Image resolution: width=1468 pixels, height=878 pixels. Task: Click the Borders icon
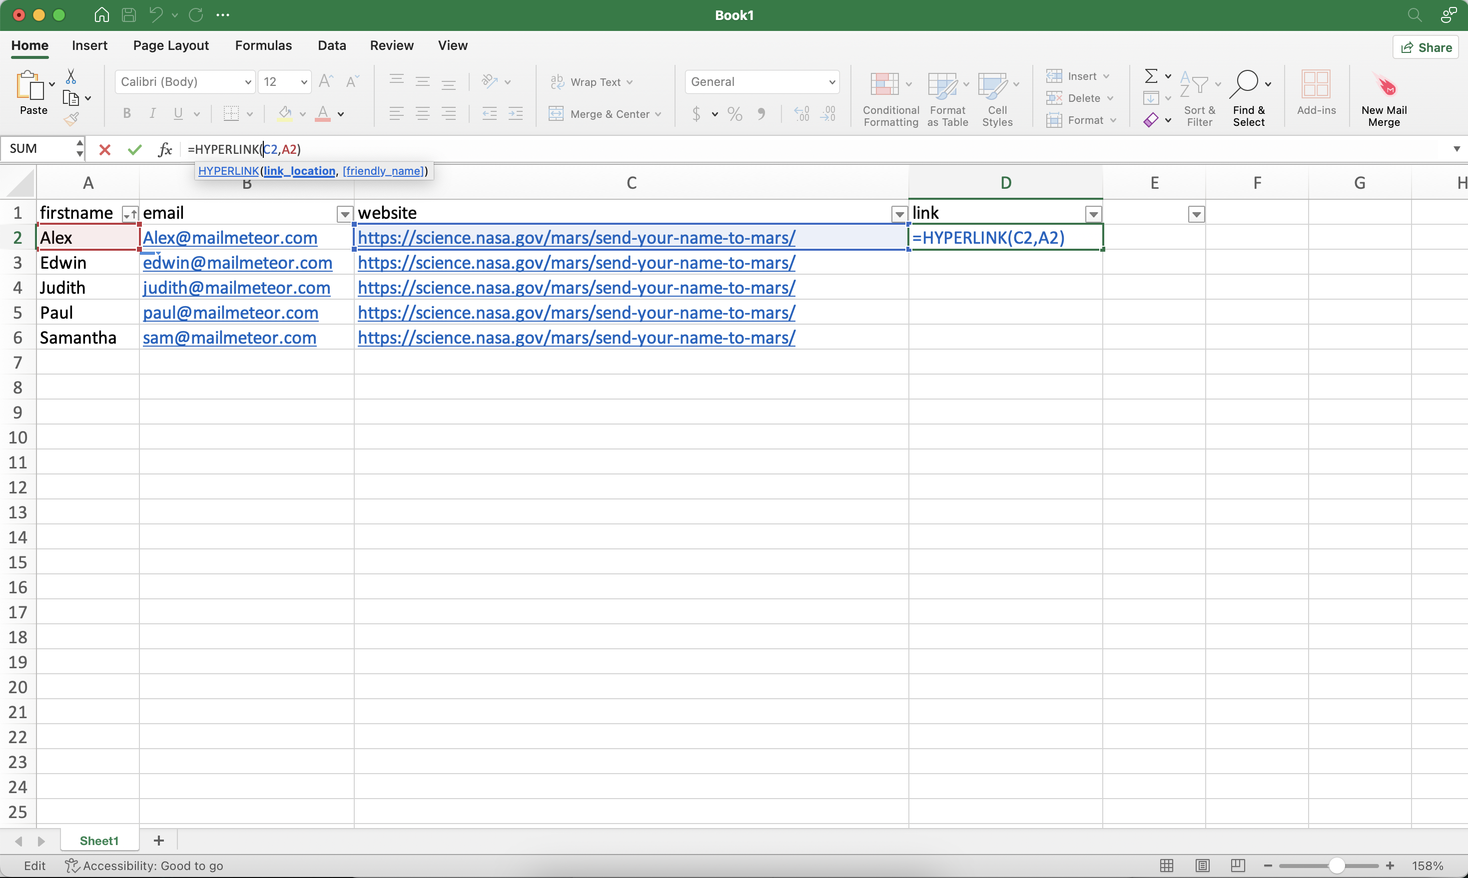pyautogui.click(x=231, y=113)
